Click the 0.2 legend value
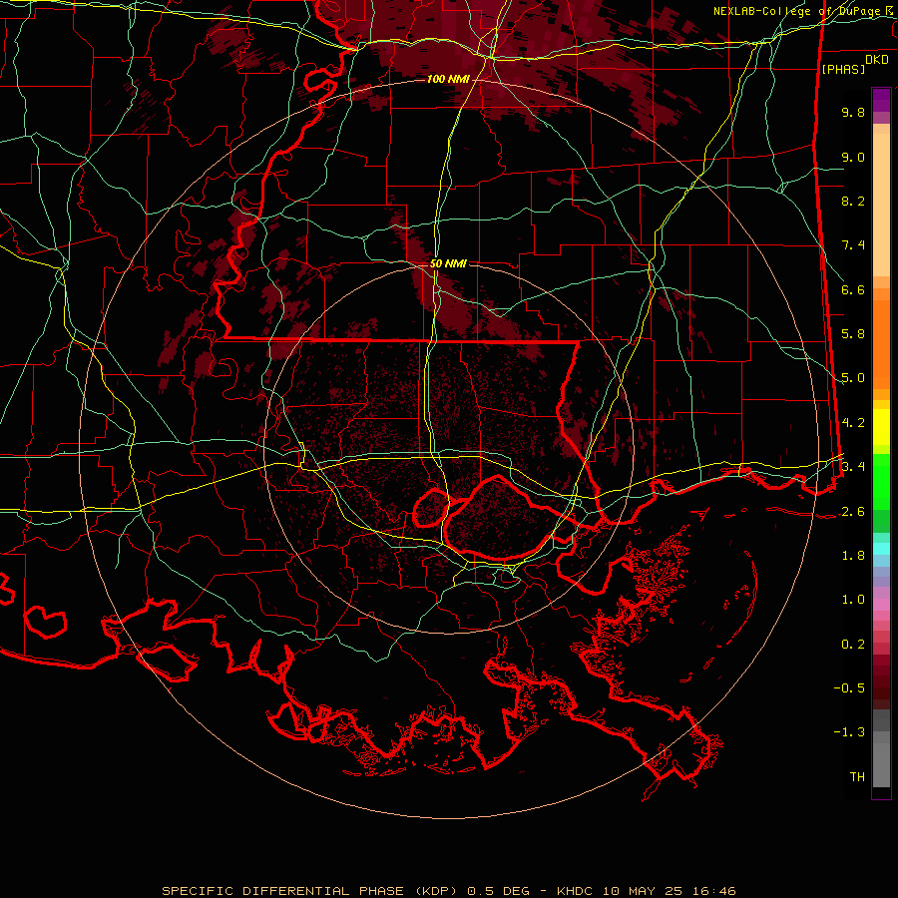The height and width of the screenshot is (898, 898). tap(853, 645)
